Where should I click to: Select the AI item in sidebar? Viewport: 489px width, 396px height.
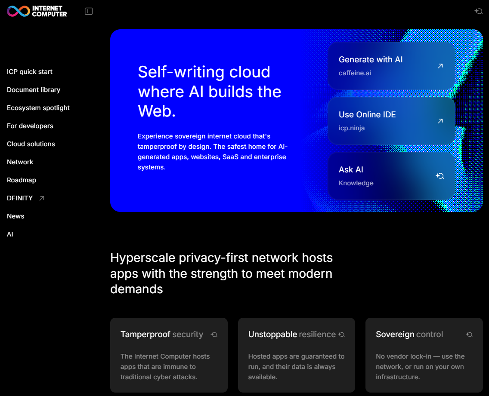10,234
